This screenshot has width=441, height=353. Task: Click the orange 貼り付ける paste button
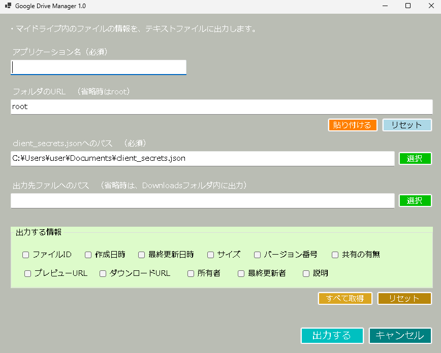click(x=353, y=125)
